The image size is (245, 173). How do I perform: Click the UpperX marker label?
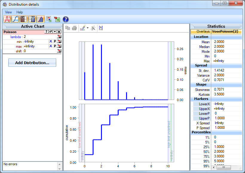[202, 109]
